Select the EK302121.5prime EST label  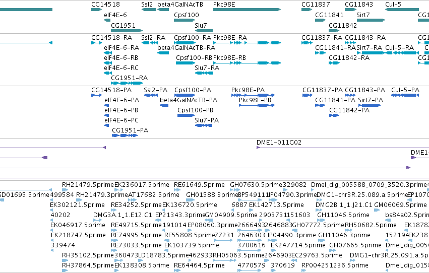point(78,205)
